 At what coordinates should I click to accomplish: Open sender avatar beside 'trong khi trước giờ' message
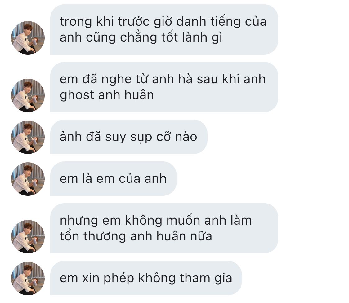click(28, 38)
